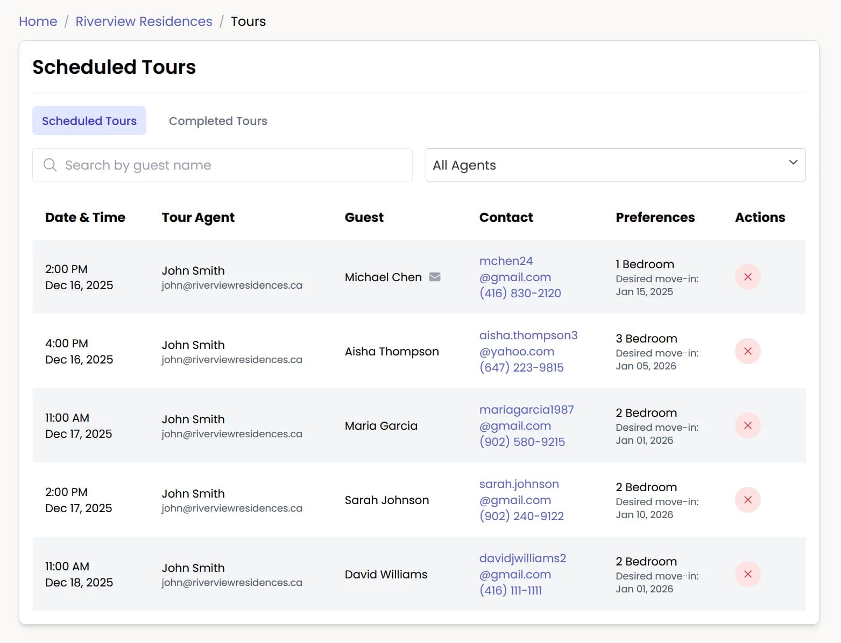The width and height of the screenshot is (841, 643).
Task: Cancel Maria Garcia's tour
Action: pos(747,425)
